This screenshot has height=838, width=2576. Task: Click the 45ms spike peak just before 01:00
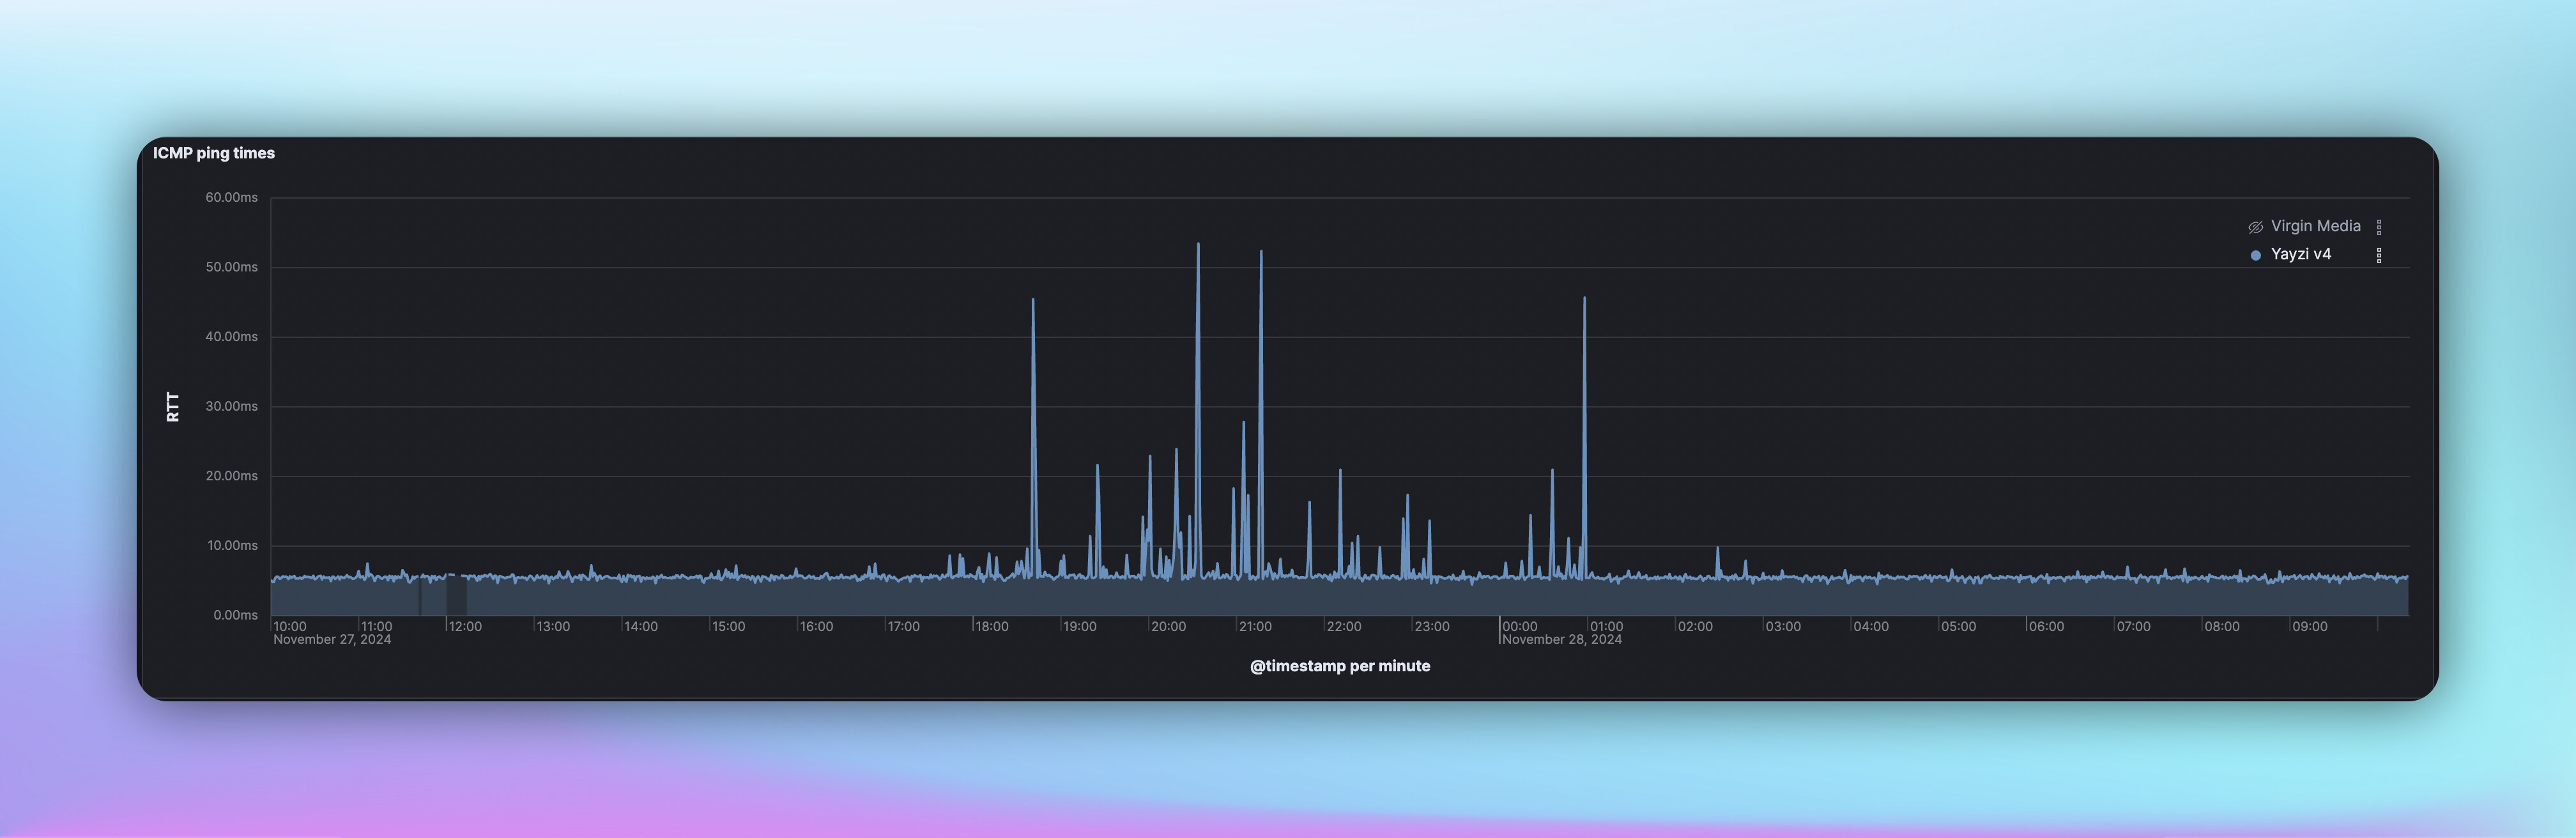(x=1584, y=298)
